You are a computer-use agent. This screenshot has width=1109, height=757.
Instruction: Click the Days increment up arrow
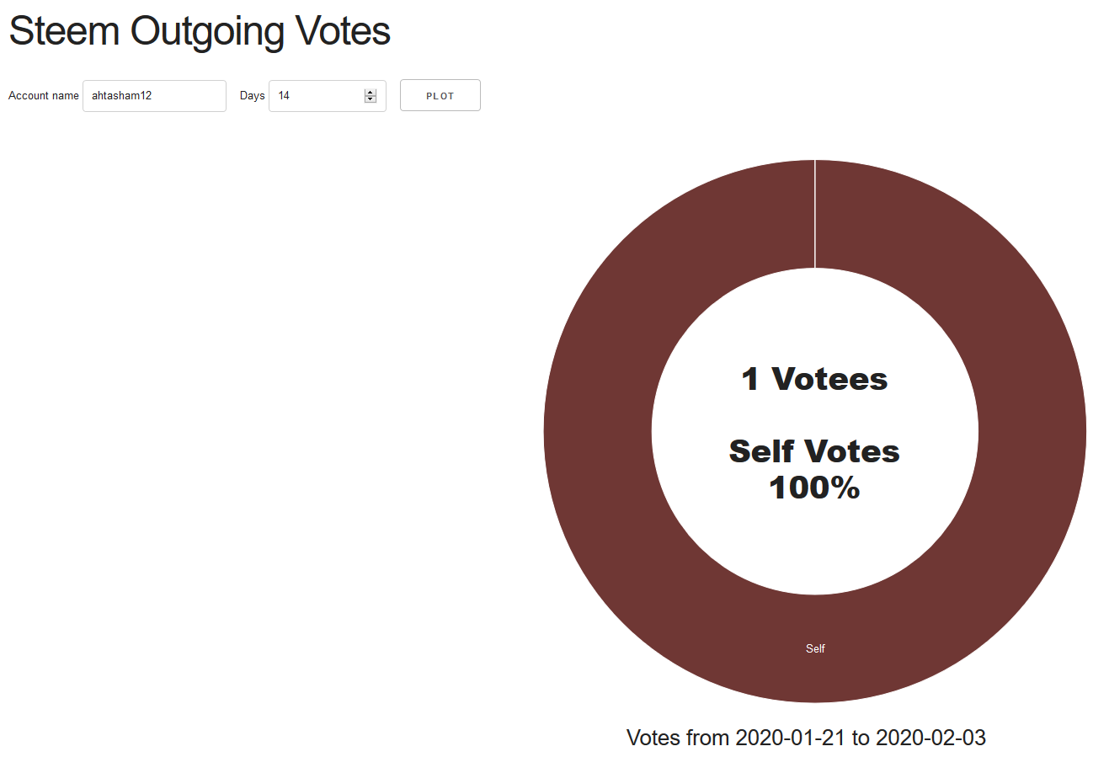coord(370,93)
